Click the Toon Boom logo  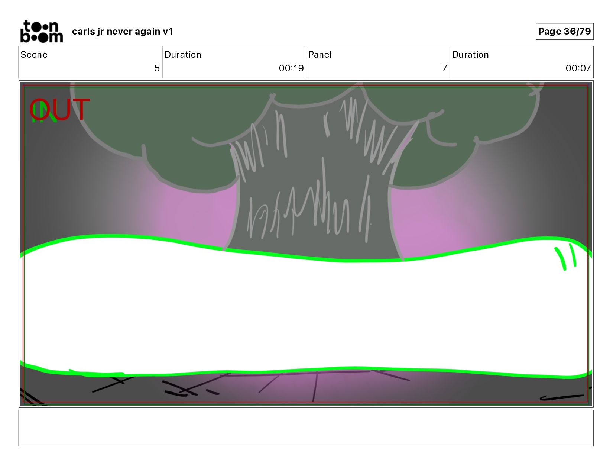(41, 32)
